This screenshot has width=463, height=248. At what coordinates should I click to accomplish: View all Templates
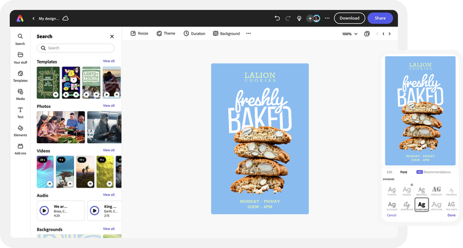(109, 61)
